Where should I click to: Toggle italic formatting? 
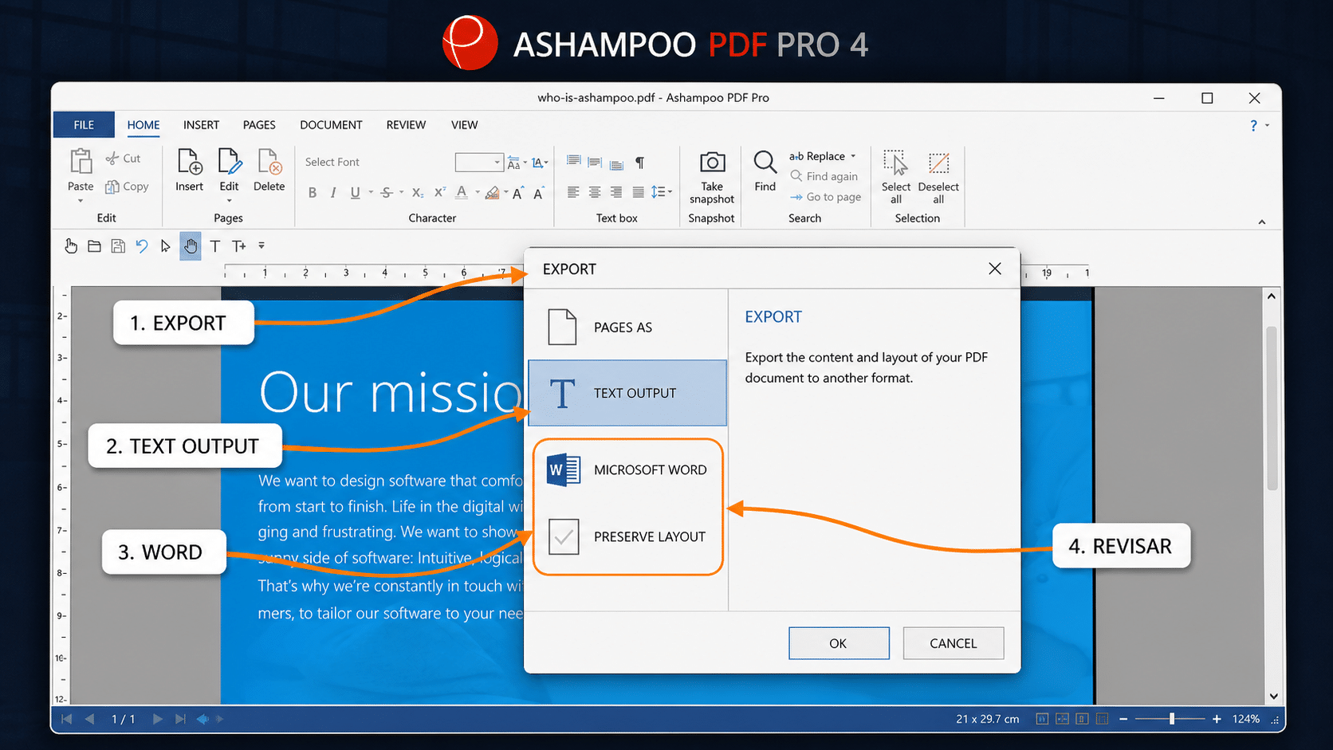pos(333,193)
